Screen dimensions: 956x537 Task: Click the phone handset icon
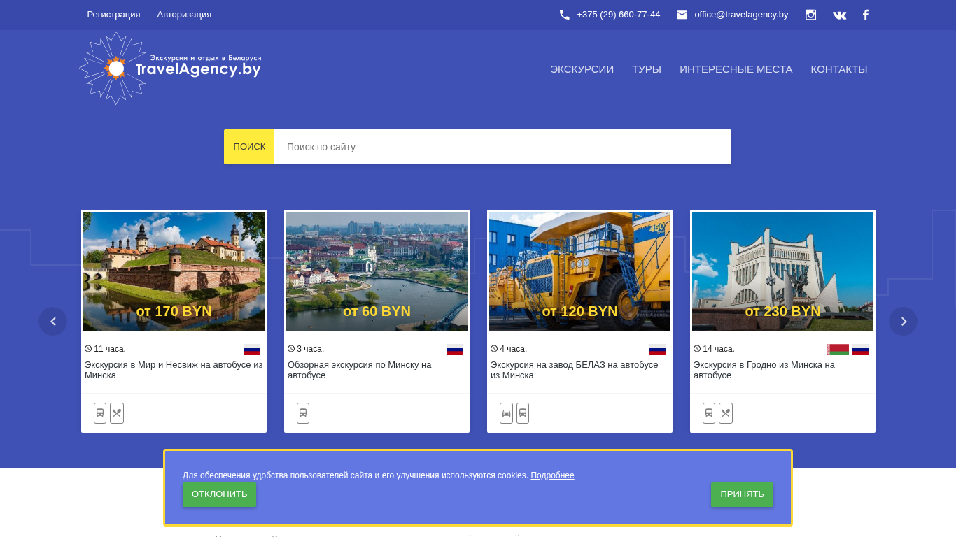[565, 15]
